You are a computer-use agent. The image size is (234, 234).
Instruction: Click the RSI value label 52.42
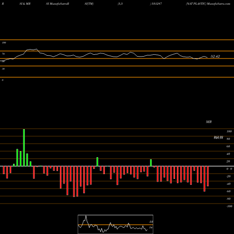(x=215, y=56)
